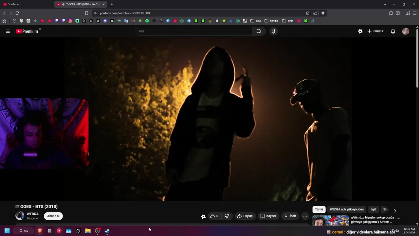The width and height of the screenshot is (419, 236).
Task: Select the İlgili filter chip
Action: (373, 209)
